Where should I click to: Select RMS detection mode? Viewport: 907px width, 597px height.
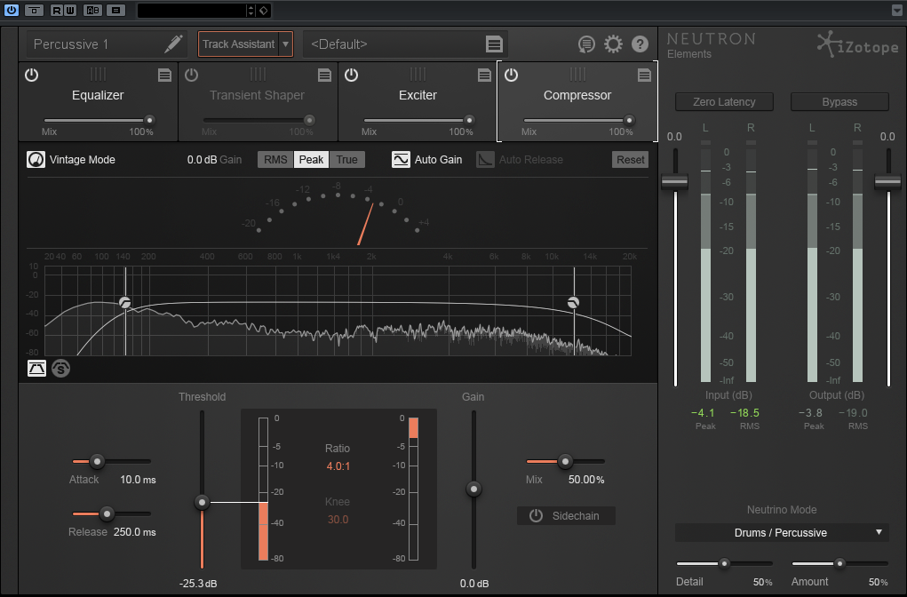click(275, 160)
